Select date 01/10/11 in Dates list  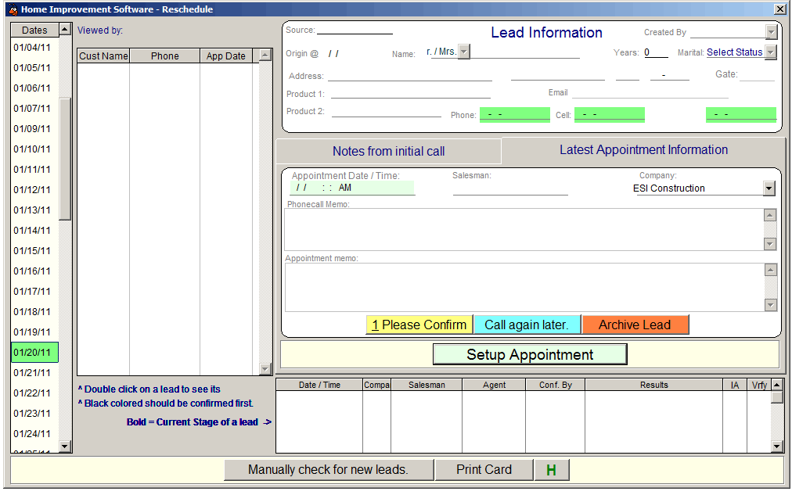[x=34, y=149]
